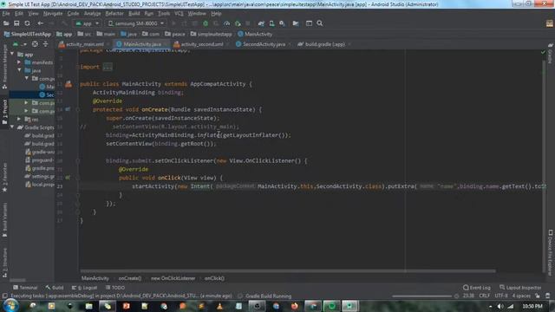Click the Windows Start button
Screen dimensions: 555x312
(10, 306)
